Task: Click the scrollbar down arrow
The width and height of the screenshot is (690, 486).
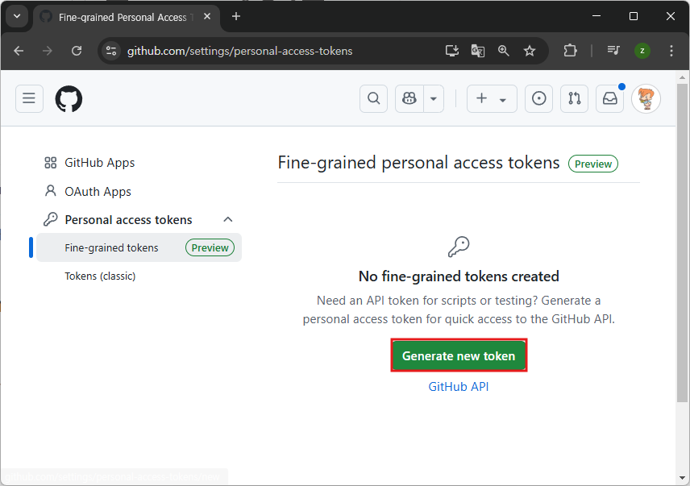Action: (682, 478)
